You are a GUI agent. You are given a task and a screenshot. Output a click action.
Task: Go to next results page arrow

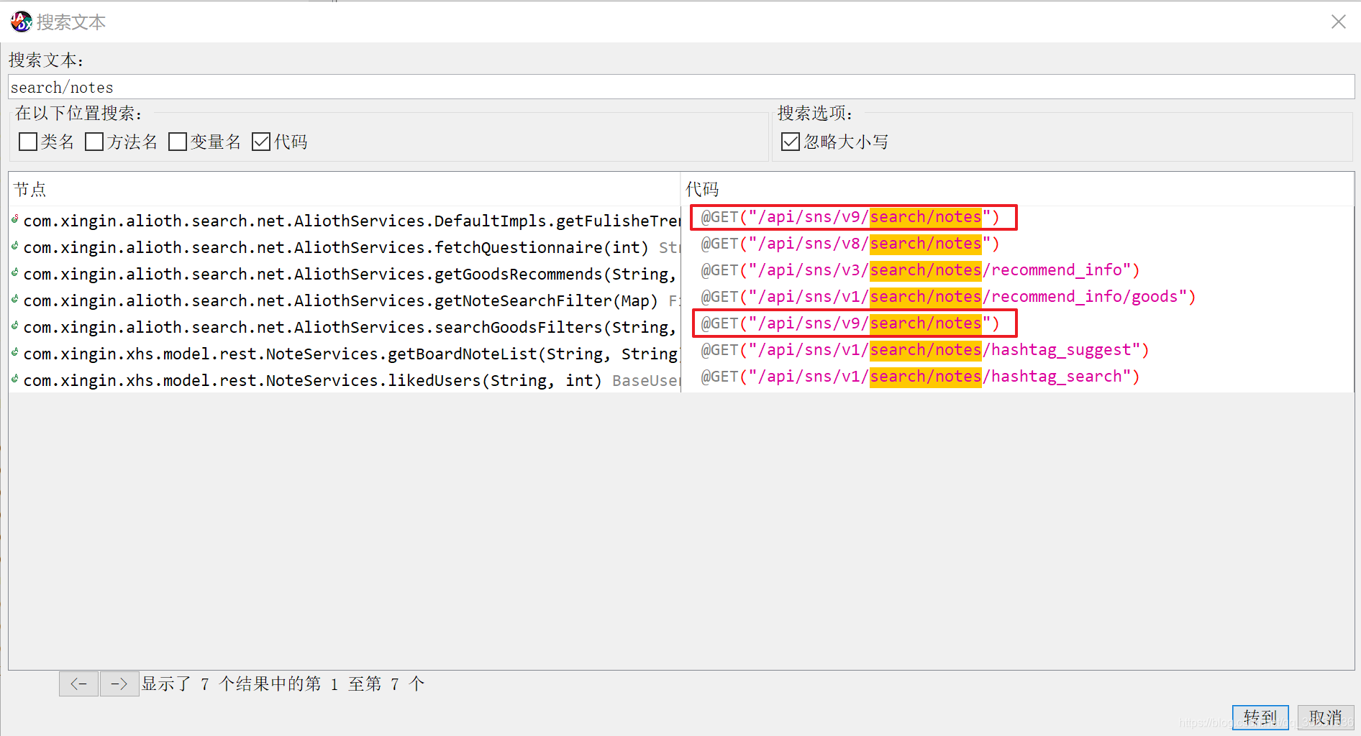click(x=119, y=684)
